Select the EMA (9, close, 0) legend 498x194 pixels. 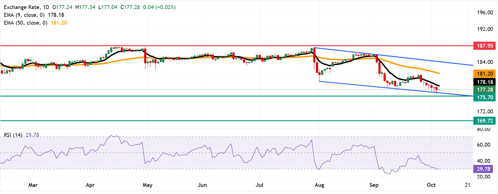pyautogui.click(x=24, y=15)
